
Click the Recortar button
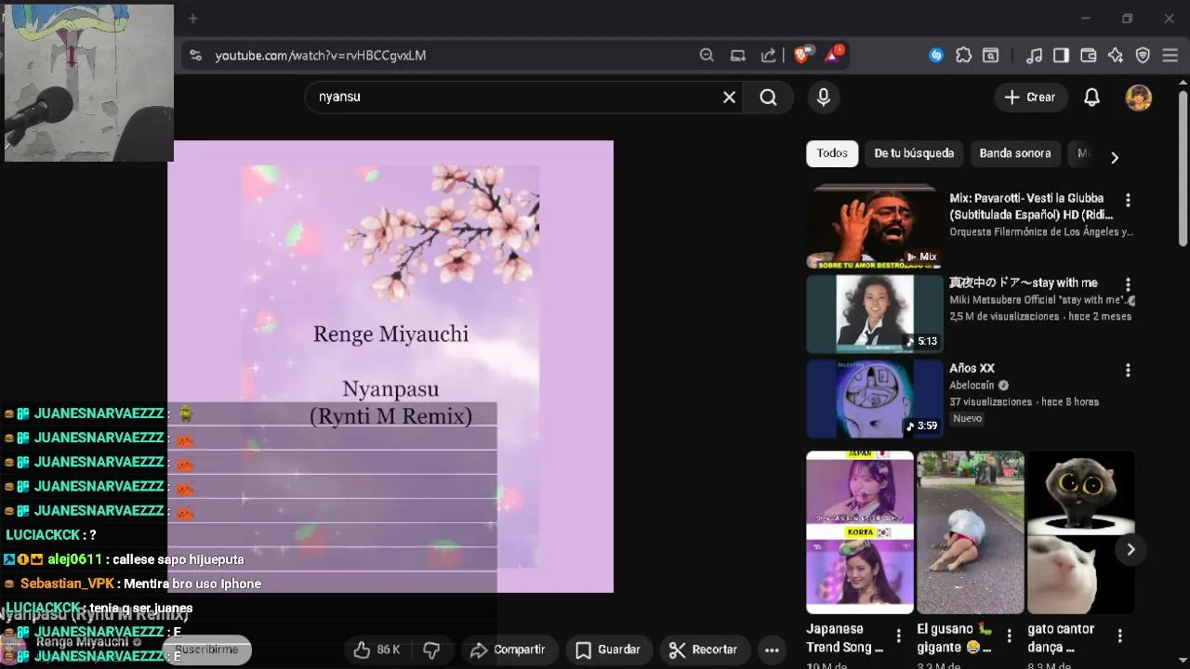pos(704,650)
